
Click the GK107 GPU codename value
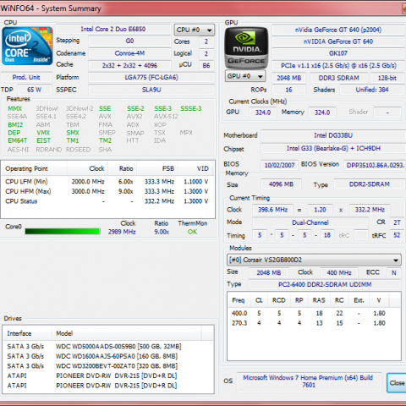pyautogui.click(x=338, y=53)
